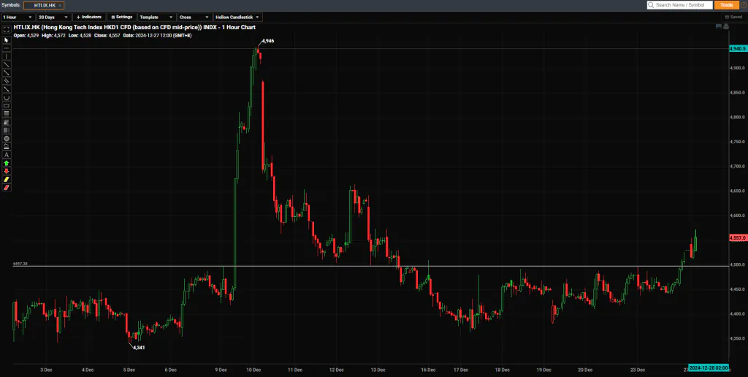This screenshot has width=748, height=377.
Task: Select the circle drawing tool
Action: (7, 138)
